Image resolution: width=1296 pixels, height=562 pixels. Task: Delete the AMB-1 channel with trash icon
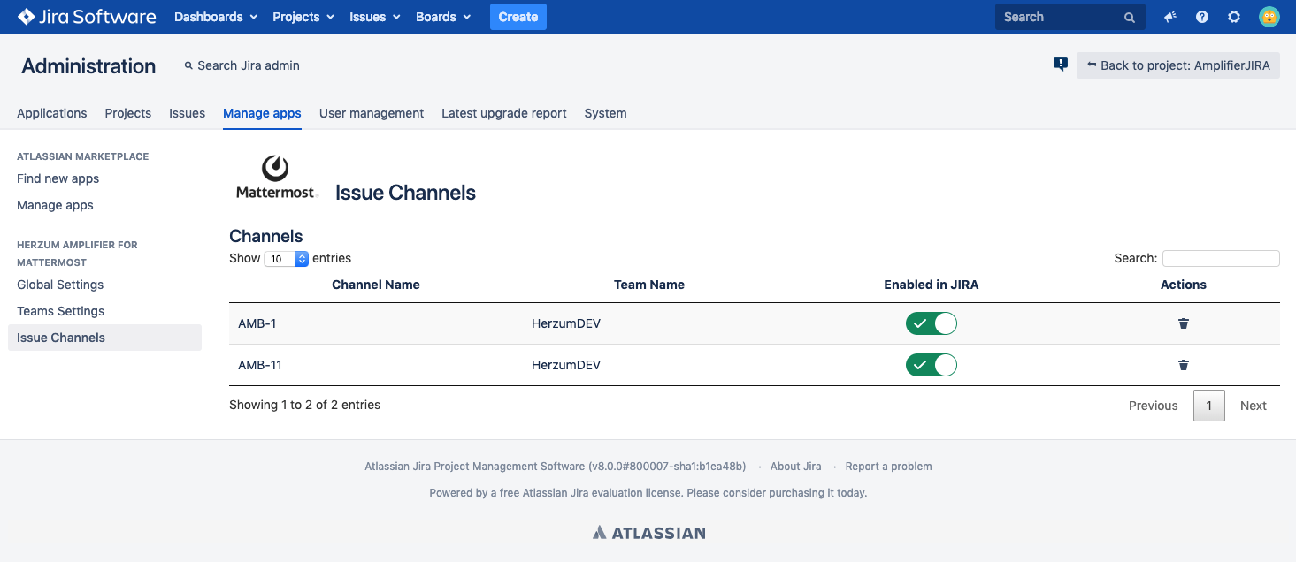(x=1184, y=323)
